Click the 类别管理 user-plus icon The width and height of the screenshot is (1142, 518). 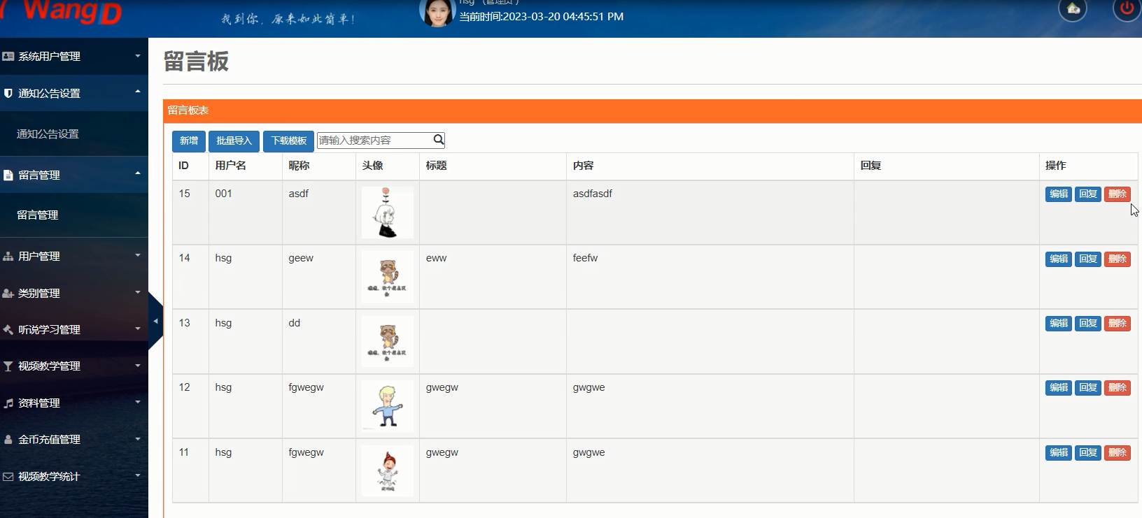pos(8,293)
